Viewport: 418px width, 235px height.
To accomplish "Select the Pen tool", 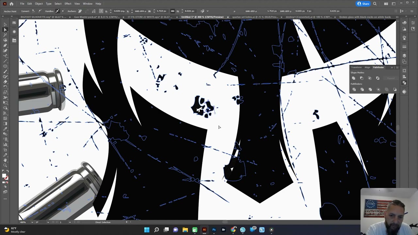I will [x=5, y=45].
